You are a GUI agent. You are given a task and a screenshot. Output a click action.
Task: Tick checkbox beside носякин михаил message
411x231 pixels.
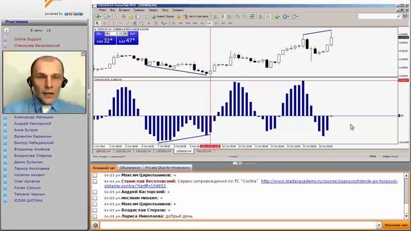tap(95, 198)
